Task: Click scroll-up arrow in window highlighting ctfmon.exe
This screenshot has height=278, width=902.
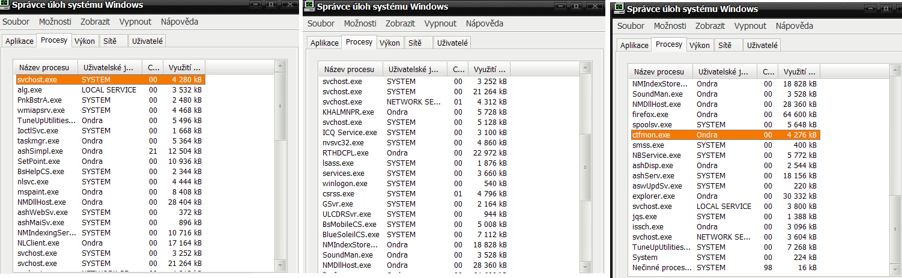Action: tap(895, 70)
